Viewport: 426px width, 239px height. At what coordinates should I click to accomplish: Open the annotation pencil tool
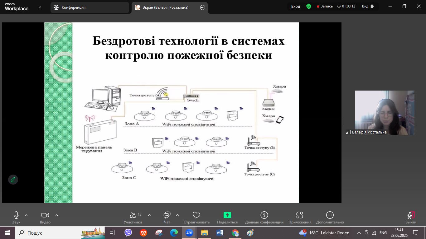click(x=13, y=180)
